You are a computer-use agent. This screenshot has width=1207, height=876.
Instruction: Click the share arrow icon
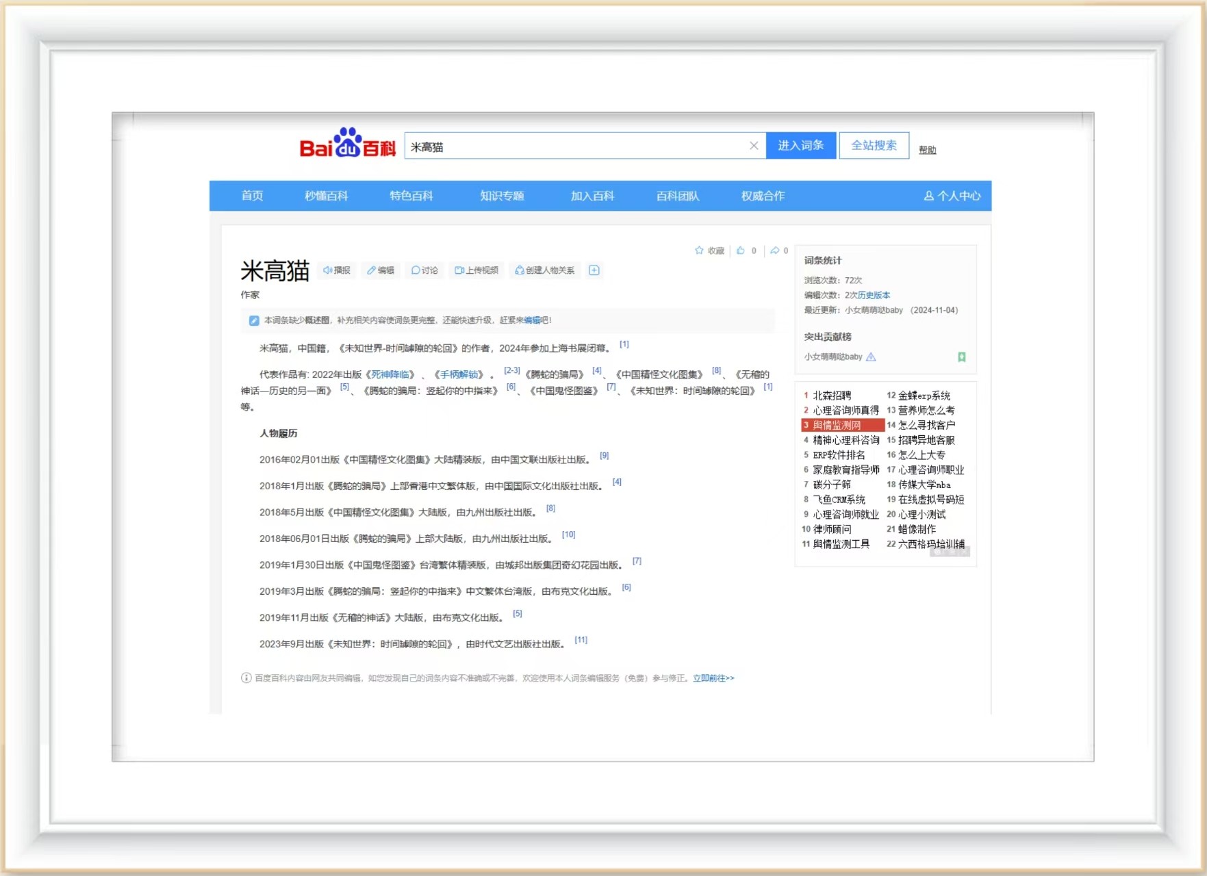tap(774, 250)
